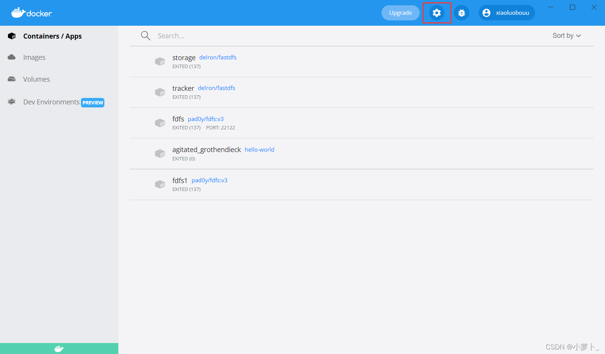
Task: Click the search magnifier icon
Action: pyautogui.click(x=145, y=35)
